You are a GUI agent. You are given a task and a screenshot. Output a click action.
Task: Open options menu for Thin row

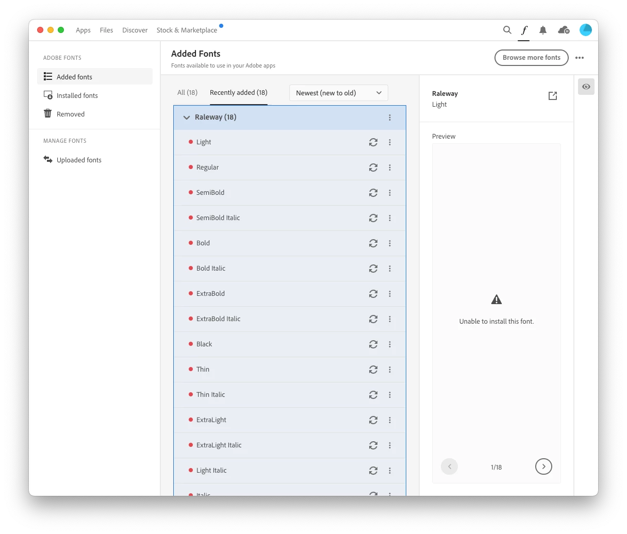[390, 370]
